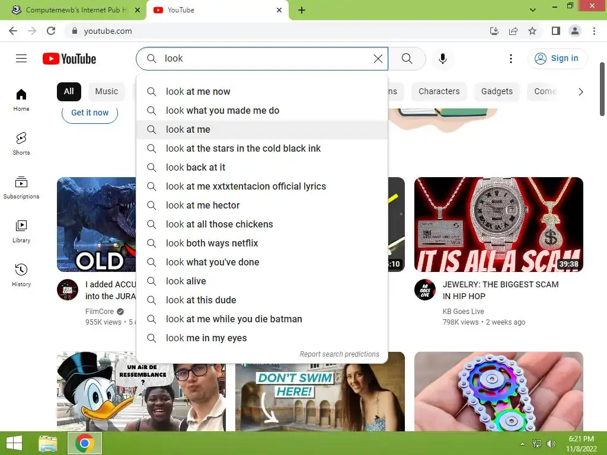Click the volume icon in system tray
The width and height of the screenshot is (607, 455).
(551, 444)
